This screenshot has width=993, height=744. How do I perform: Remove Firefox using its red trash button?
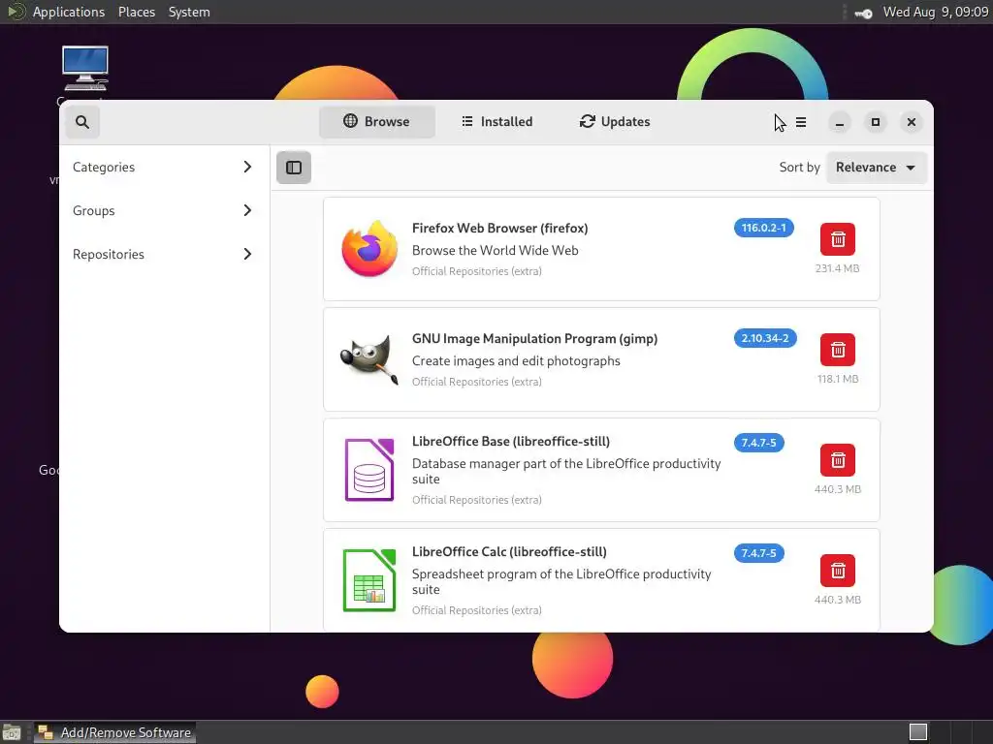tap(838, 239)
